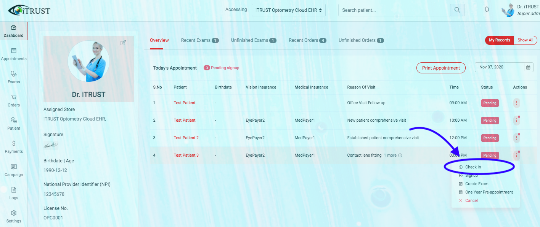Select My Records filter
Viewport: 540px width, 227px height.
pyautogui.click(x=499, y=40)
